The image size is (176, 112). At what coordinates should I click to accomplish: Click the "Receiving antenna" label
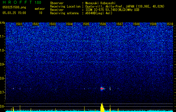coord(64,13)
